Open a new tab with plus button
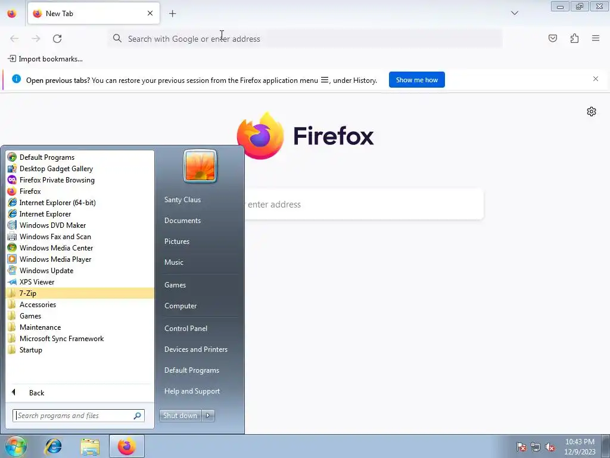Viewport: 610px width, 458px height. click(x=172, y=13)
